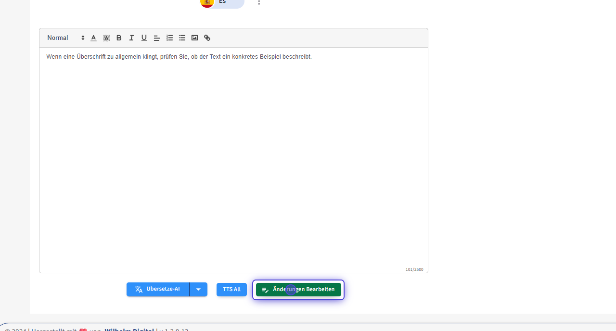Insert a bulleted list
Image resolution: width=616 pixels, height=331 pixels.
tap(182, 38)
